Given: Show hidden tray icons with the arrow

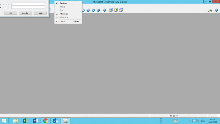Looking at the screenshot, I should [190, 121].
